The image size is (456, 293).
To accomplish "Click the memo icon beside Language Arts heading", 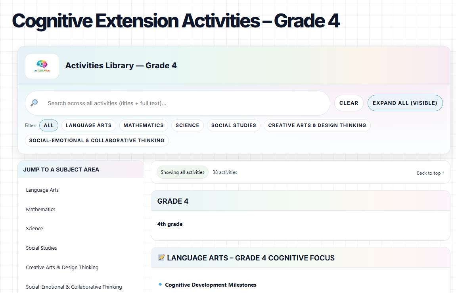I will [x=161, y=258].
